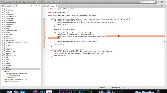
Task: Open Adobe After Effects from the Dock
Action: 69,92
